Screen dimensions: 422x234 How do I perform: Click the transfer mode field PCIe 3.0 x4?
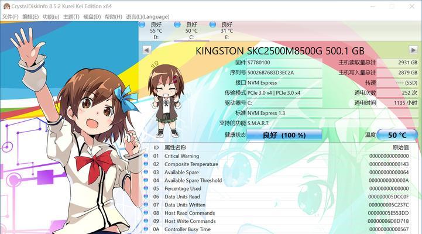point(284,93)
